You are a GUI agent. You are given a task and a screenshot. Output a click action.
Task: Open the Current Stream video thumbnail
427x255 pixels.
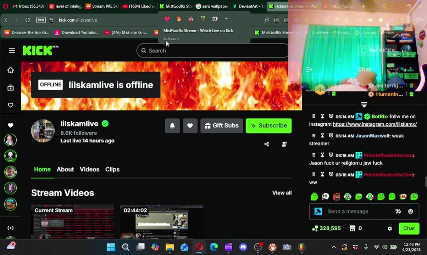coord(73,222)
